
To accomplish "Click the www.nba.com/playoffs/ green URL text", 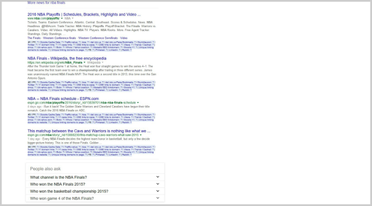I will 43,18.
